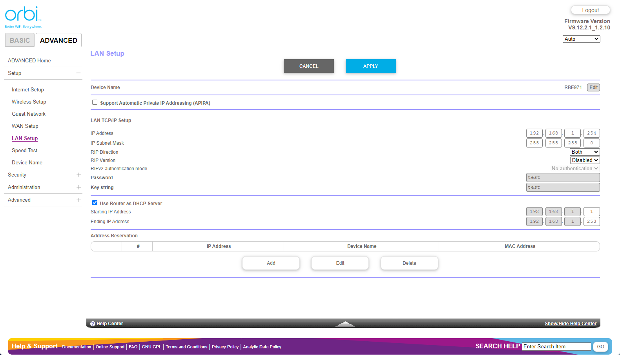
Task: Expand the Security menu section
Action: pyautogui.click(x=78, y=175)
